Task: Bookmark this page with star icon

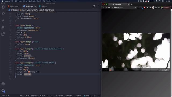Action: (135, 8)
